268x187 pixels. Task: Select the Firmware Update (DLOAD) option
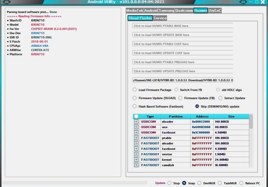135,98
